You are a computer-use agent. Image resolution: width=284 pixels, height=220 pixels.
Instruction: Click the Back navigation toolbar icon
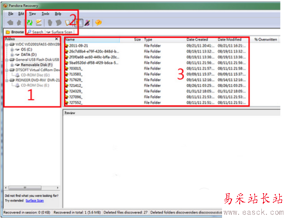(10, 23)
